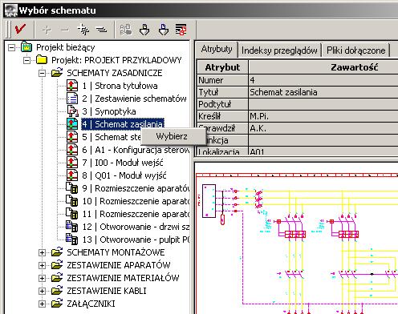398x314 pixels.
Task: Expand the ZAŁĄCZNIKI folder
Action: pos(42,304)
